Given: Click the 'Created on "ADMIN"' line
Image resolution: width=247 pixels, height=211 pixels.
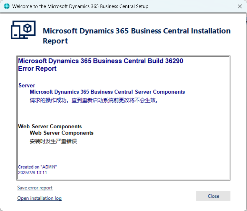Looking at the screenshot, I should pos(37,167).
